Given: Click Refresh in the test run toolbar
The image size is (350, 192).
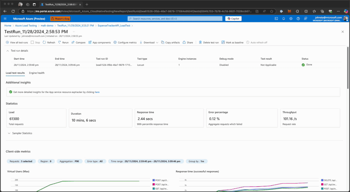Looking at the screenshot, I should (x=49, y=42).
